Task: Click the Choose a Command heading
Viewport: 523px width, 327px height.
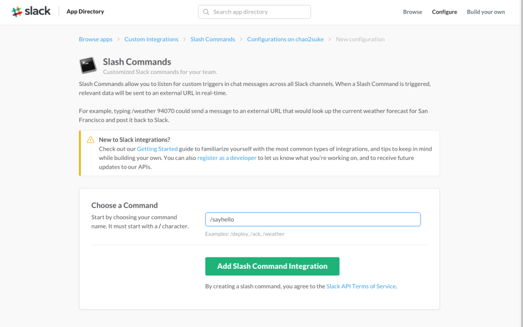Action: [x=124, y=205]
